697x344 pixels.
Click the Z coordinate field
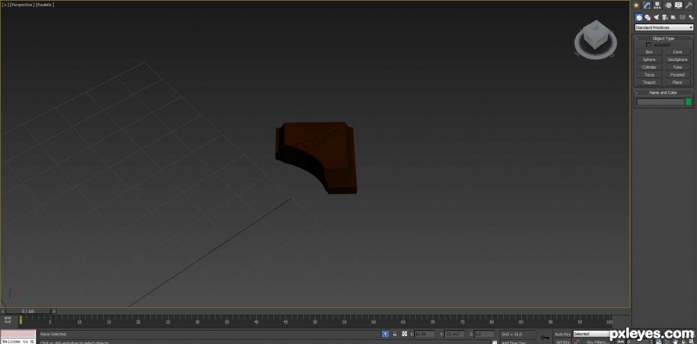pos(484,334)
